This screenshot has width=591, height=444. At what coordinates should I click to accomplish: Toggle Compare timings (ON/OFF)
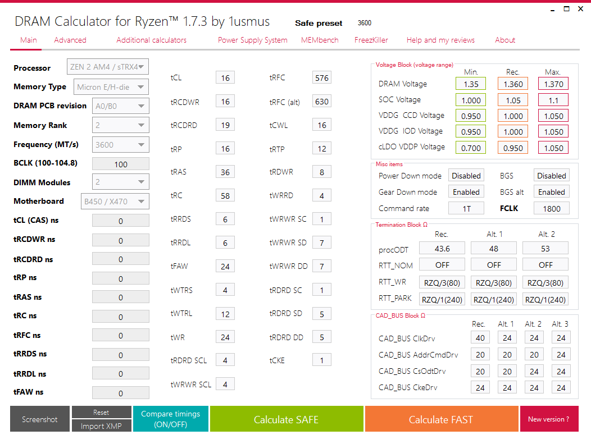pyautogui.click(x=171, y=419)
